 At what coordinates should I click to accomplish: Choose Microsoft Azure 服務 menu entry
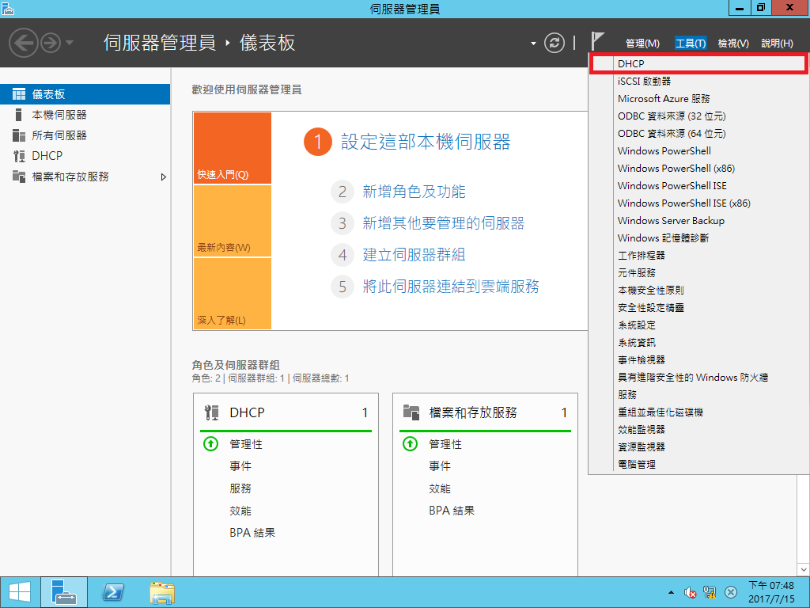pyautogui.click(x=699, y=99)
